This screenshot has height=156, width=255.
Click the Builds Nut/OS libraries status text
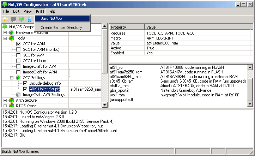20,151
